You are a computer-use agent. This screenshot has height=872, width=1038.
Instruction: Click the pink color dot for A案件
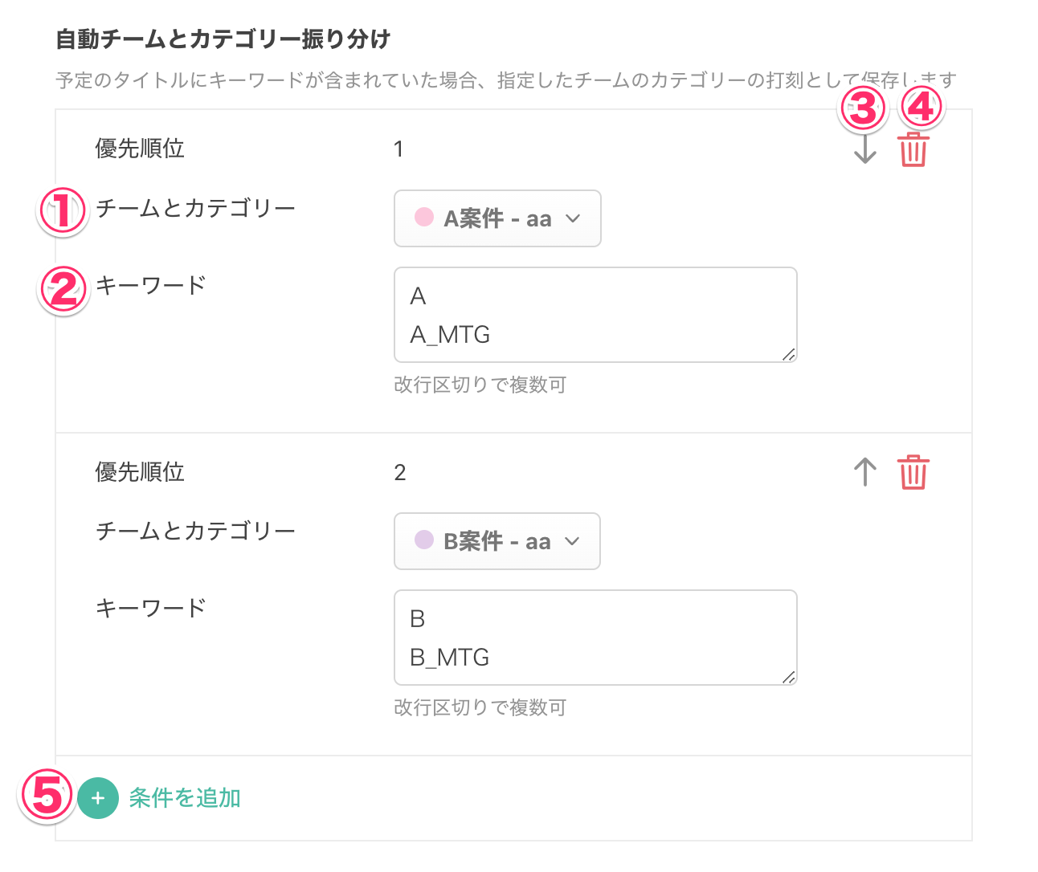(x=423, y=217)
